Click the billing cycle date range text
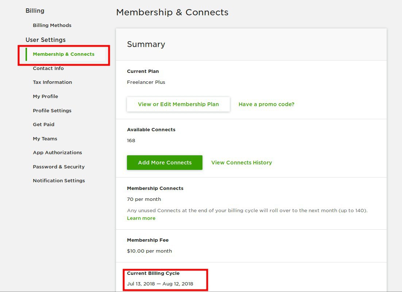The height and width of the screenshot is (292, 402). click(x=160, y=284)
